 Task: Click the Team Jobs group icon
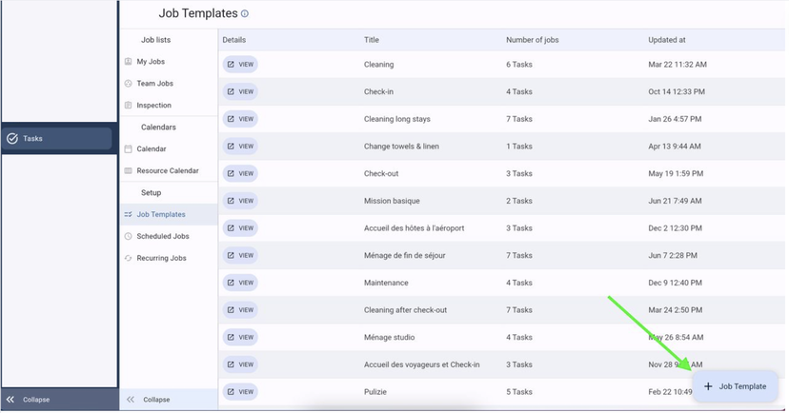coord(128,84)
